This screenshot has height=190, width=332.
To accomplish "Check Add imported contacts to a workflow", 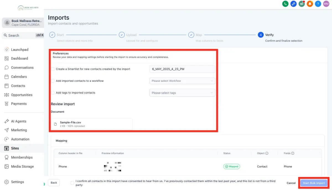I will (53, 81).
